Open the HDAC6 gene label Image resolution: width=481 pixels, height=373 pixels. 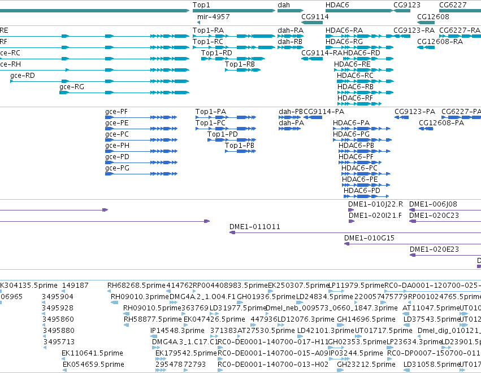337,5
